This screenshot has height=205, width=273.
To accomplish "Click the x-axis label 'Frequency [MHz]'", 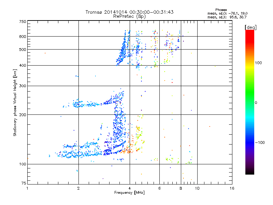I will coord(129,193).
